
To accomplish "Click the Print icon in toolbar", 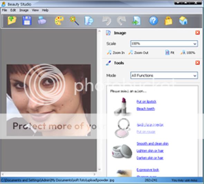I will [42, 20].
